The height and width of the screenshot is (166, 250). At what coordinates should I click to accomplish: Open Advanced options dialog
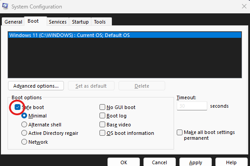[x=36, y=86]
